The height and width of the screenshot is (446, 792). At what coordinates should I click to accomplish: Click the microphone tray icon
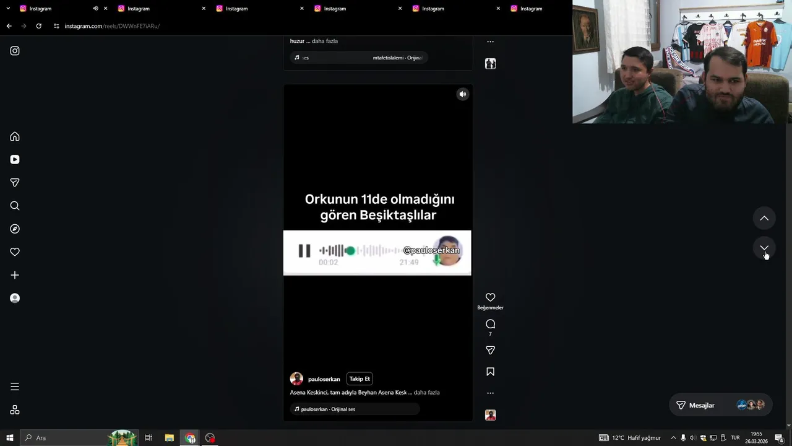(683, 438)
